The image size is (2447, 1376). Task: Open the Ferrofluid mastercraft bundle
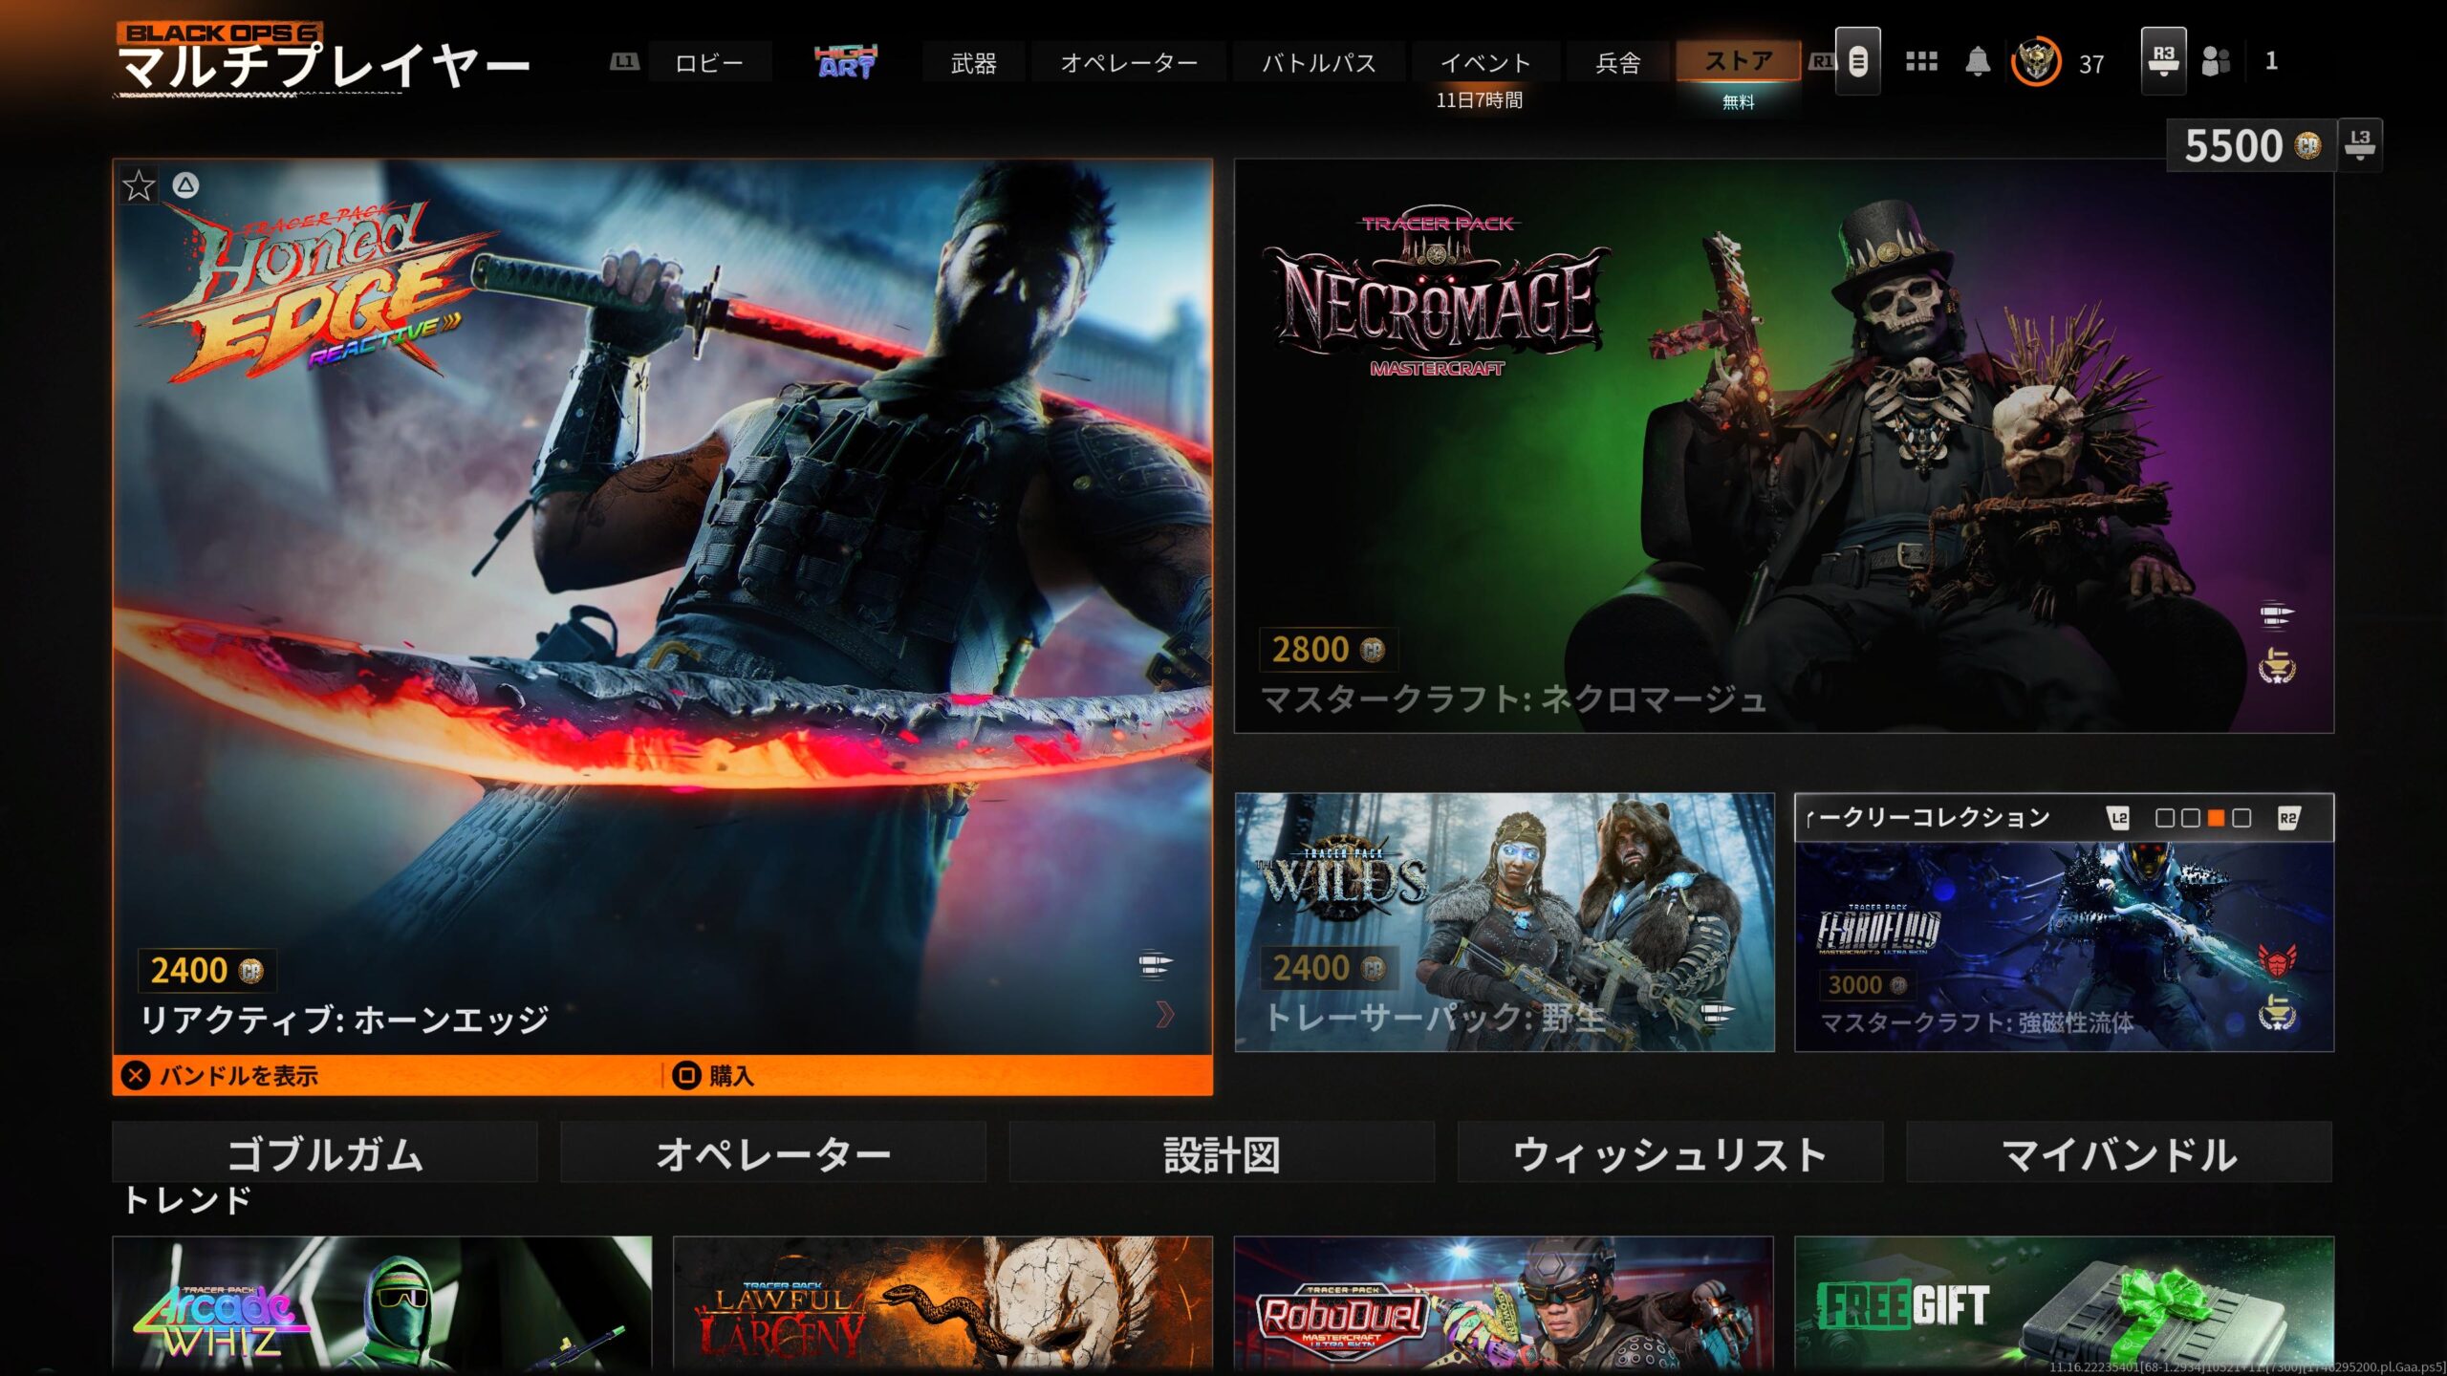click(x=2065, y=946)
